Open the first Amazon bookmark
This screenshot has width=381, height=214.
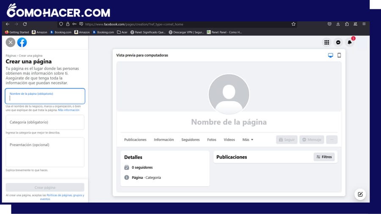(x=40, y=32)
